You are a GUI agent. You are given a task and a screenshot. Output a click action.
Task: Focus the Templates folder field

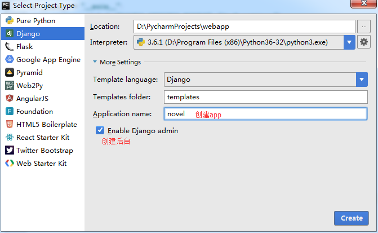click(x=266, y=97)
